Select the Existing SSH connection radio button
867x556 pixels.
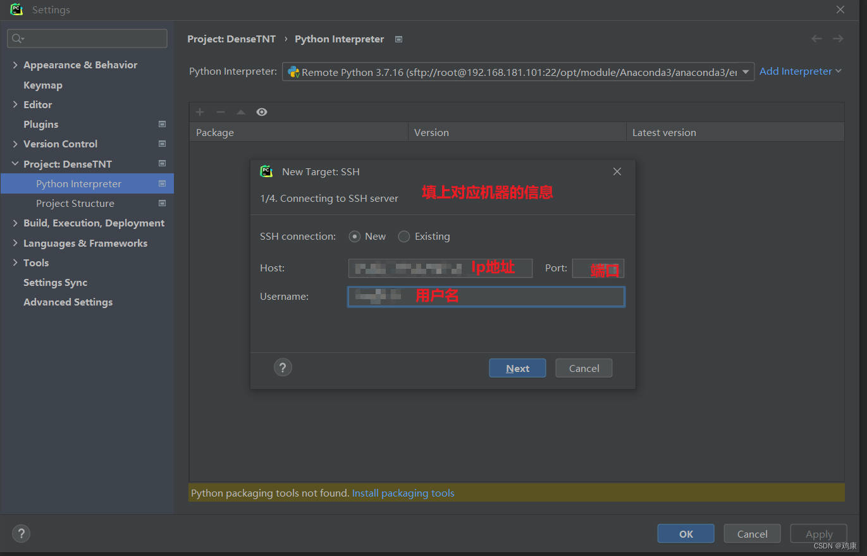click(x=403, y=237)
